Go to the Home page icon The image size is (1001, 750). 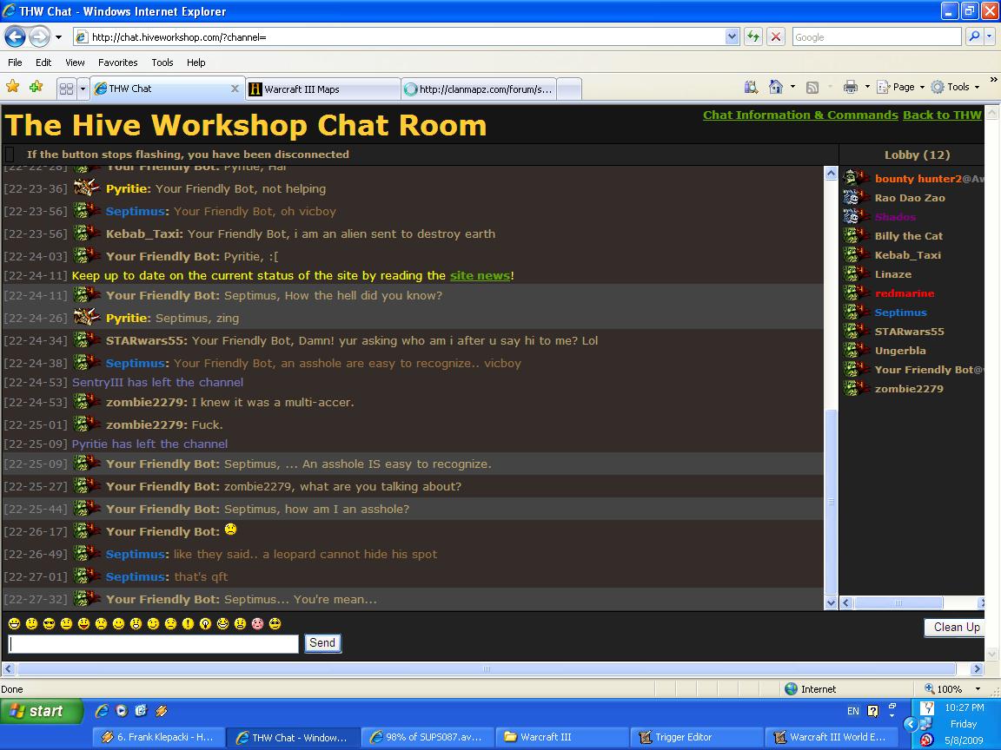[x=775, y=87]
